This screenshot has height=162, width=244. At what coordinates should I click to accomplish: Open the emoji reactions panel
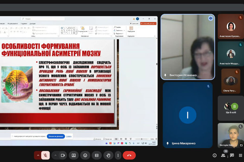click(85, 155)
